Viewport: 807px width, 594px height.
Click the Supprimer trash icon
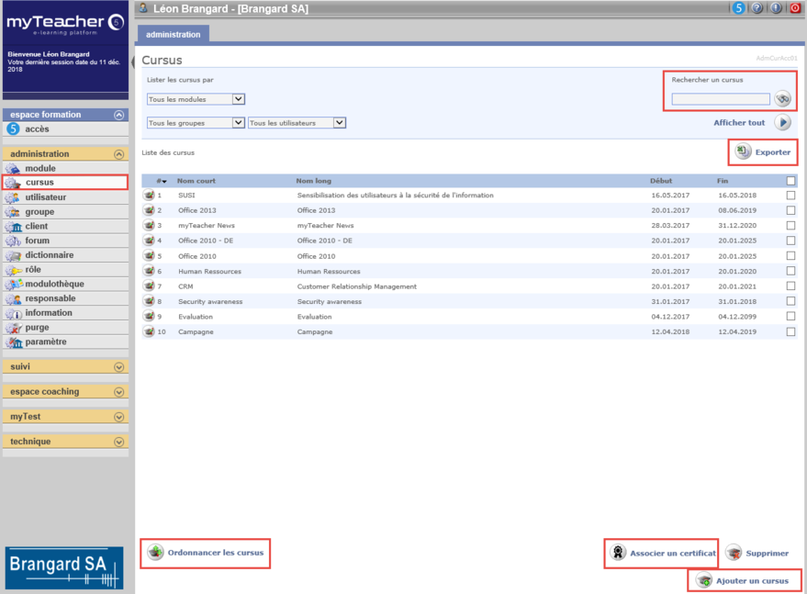point(734,554)
